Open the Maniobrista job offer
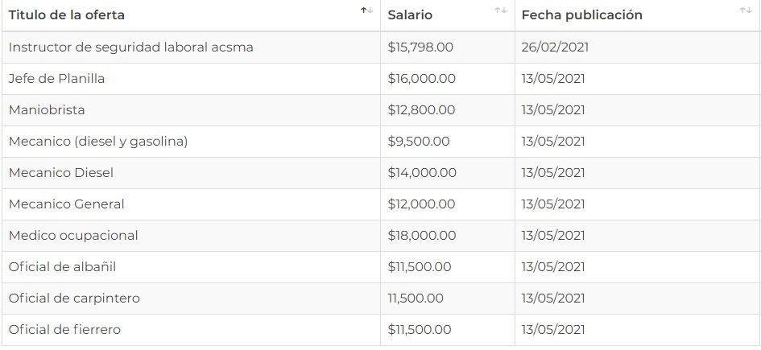Screen dimensions: 761x350 click(x=47, y=110)
